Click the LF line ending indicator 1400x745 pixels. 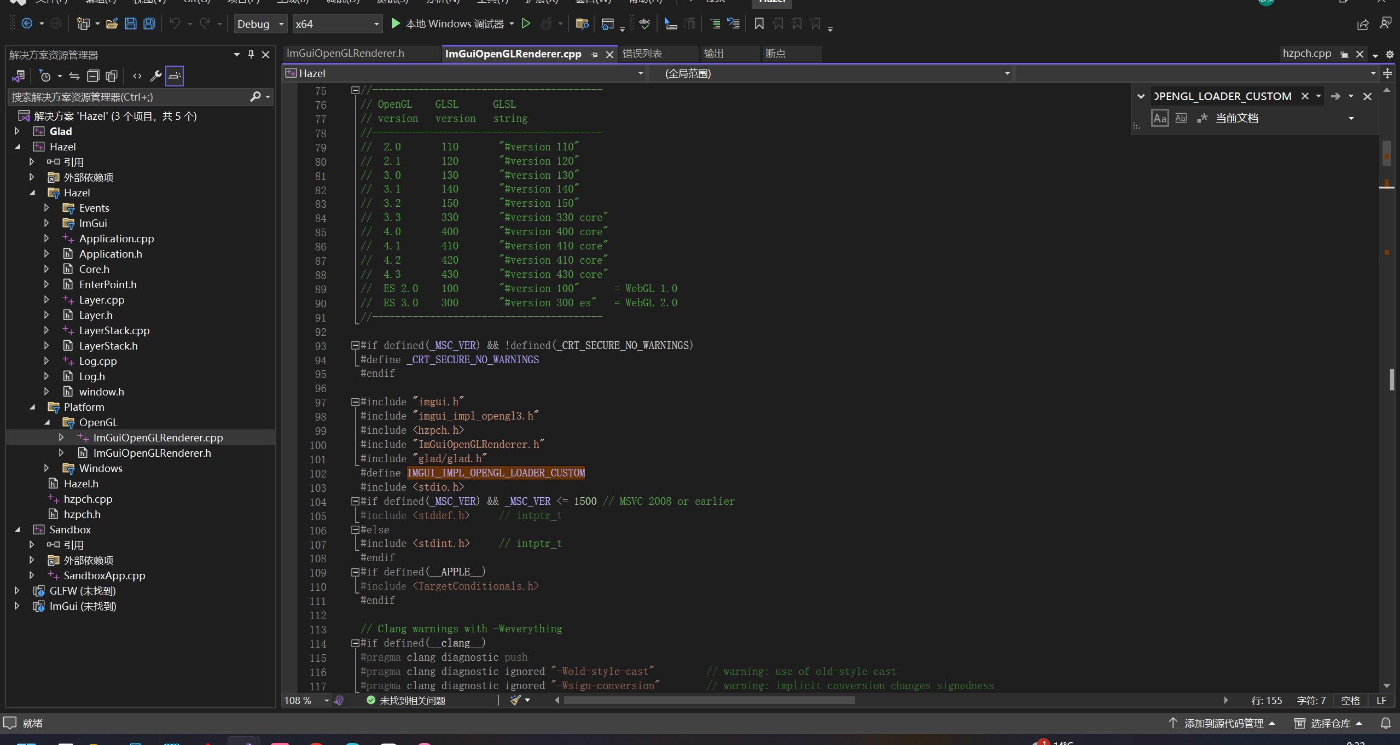tap(1381, 701)
